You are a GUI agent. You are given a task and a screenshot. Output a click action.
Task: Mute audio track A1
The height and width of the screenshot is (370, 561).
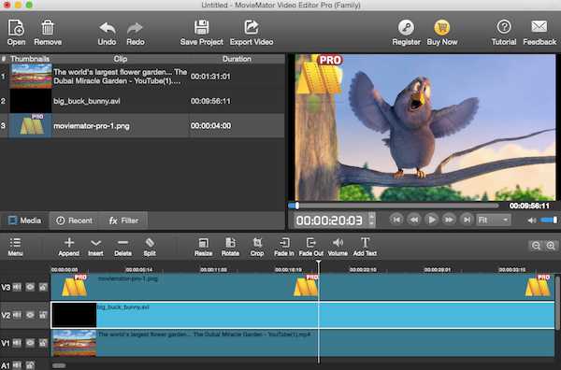[x=17, y=365]
